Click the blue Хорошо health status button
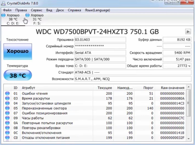 pyautogui.click(x=18, y=51)
